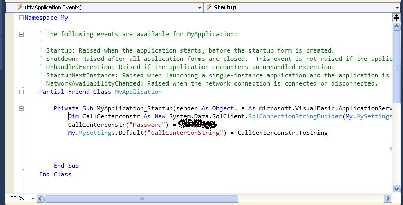Click the NetworkAvailabilityChanged comment line
This screenshot has width=403, height=205.
click(x=208, y=83)
